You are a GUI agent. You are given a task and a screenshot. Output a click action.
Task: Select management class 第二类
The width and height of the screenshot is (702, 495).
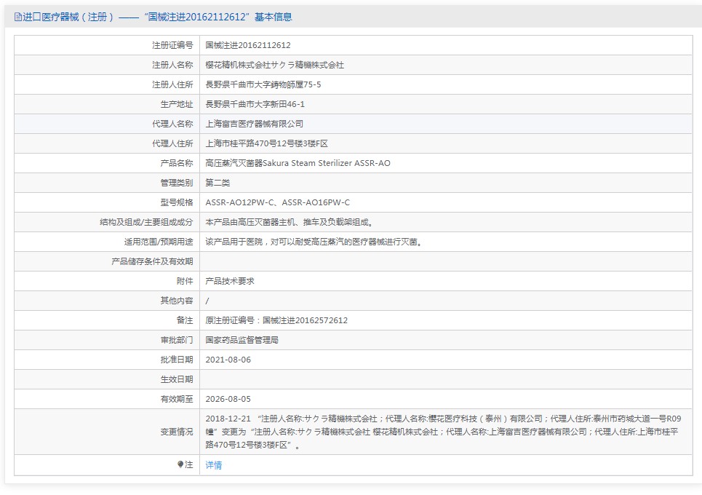click(x=218, y=183)
